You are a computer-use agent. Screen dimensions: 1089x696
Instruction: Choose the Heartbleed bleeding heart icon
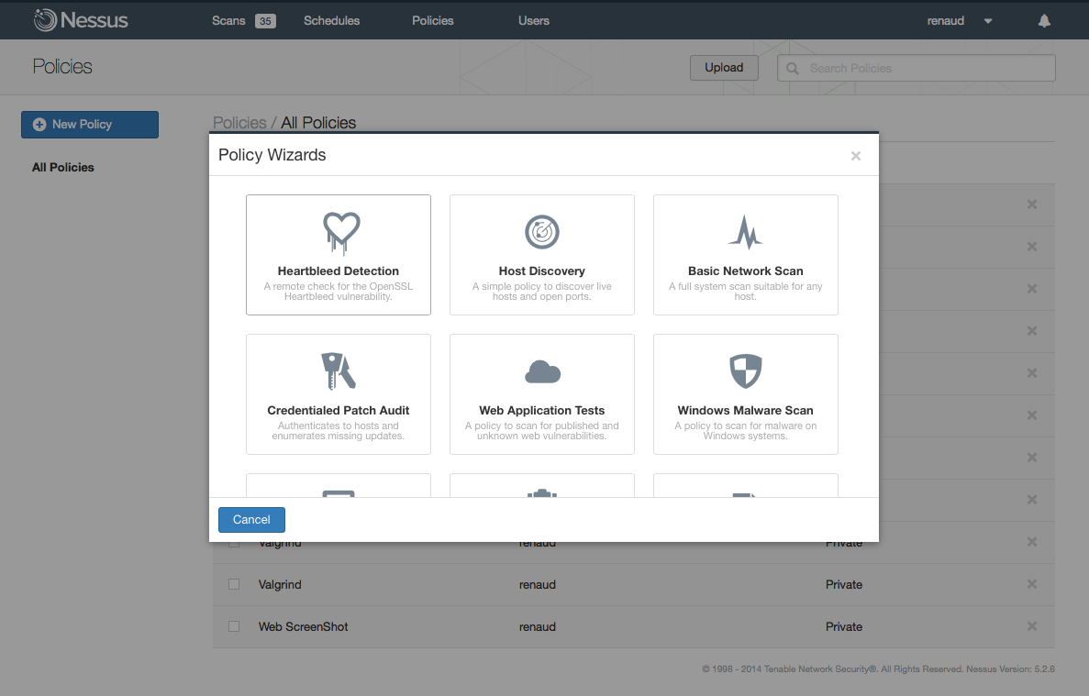341,233
